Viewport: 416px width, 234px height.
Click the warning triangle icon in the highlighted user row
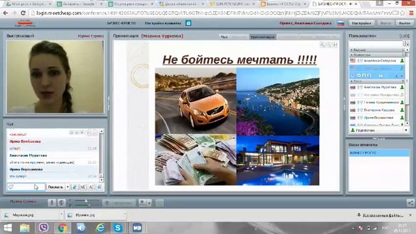point(380,75)
